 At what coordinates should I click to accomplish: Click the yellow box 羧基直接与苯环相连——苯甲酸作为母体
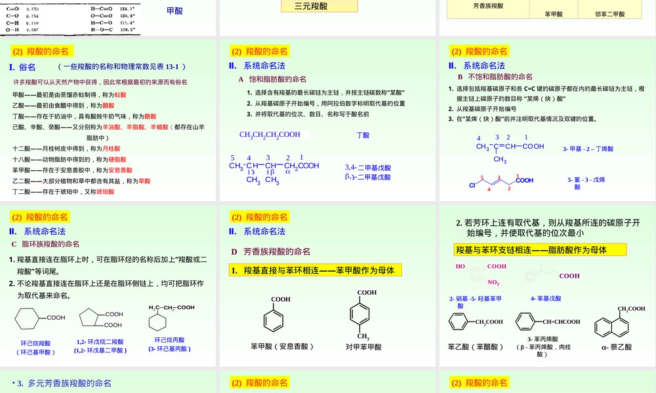315,271
